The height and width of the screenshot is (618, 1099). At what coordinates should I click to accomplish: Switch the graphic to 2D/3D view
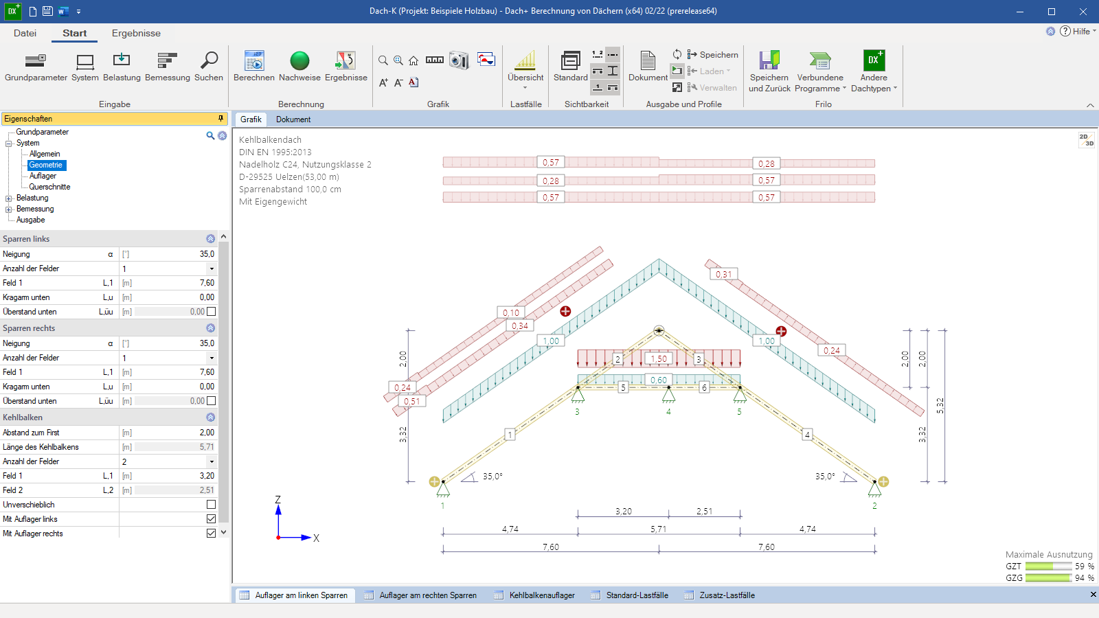(1086, 140)
